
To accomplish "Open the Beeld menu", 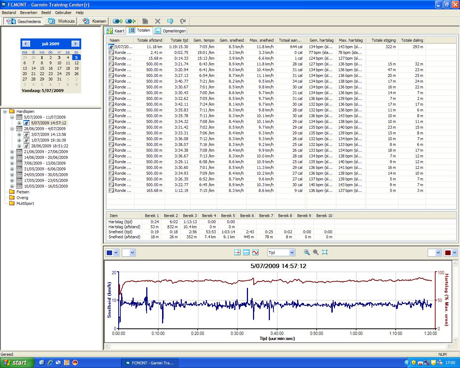I will click(x=46, y=13).
